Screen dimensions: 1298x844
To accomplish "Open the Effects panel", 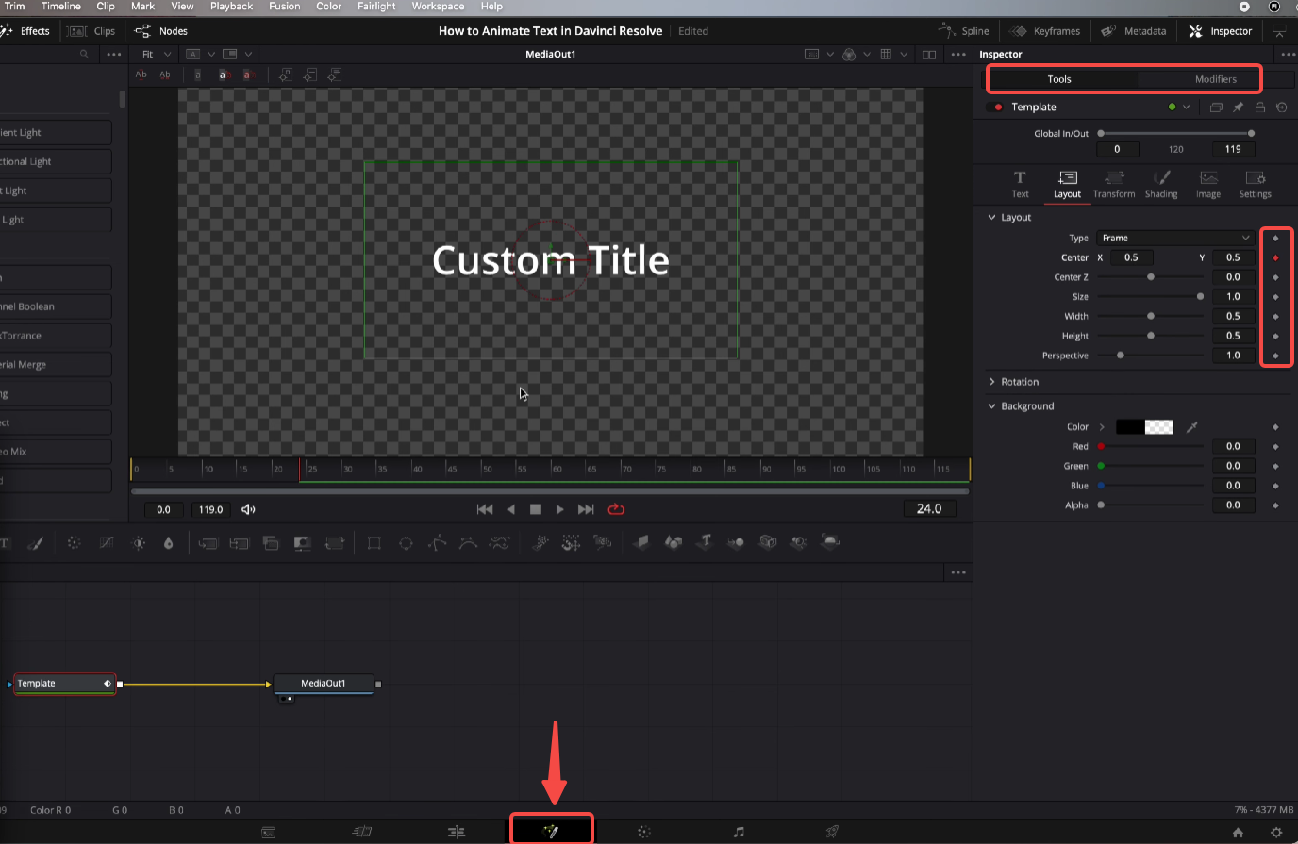I will (x=28, y=30).
